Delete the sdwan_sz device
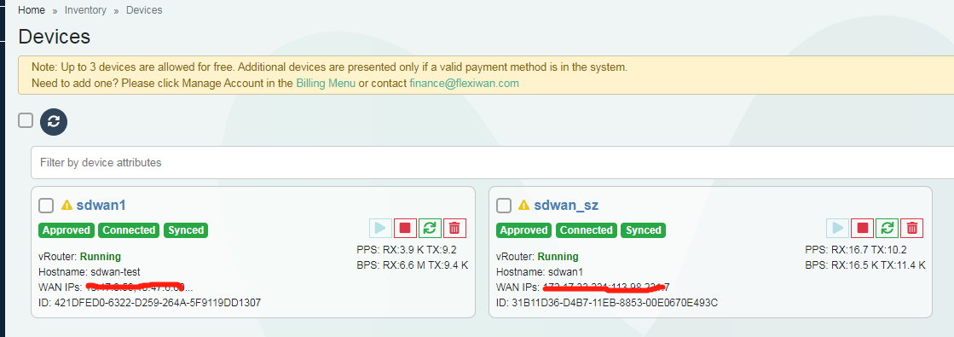 [911, 228]
